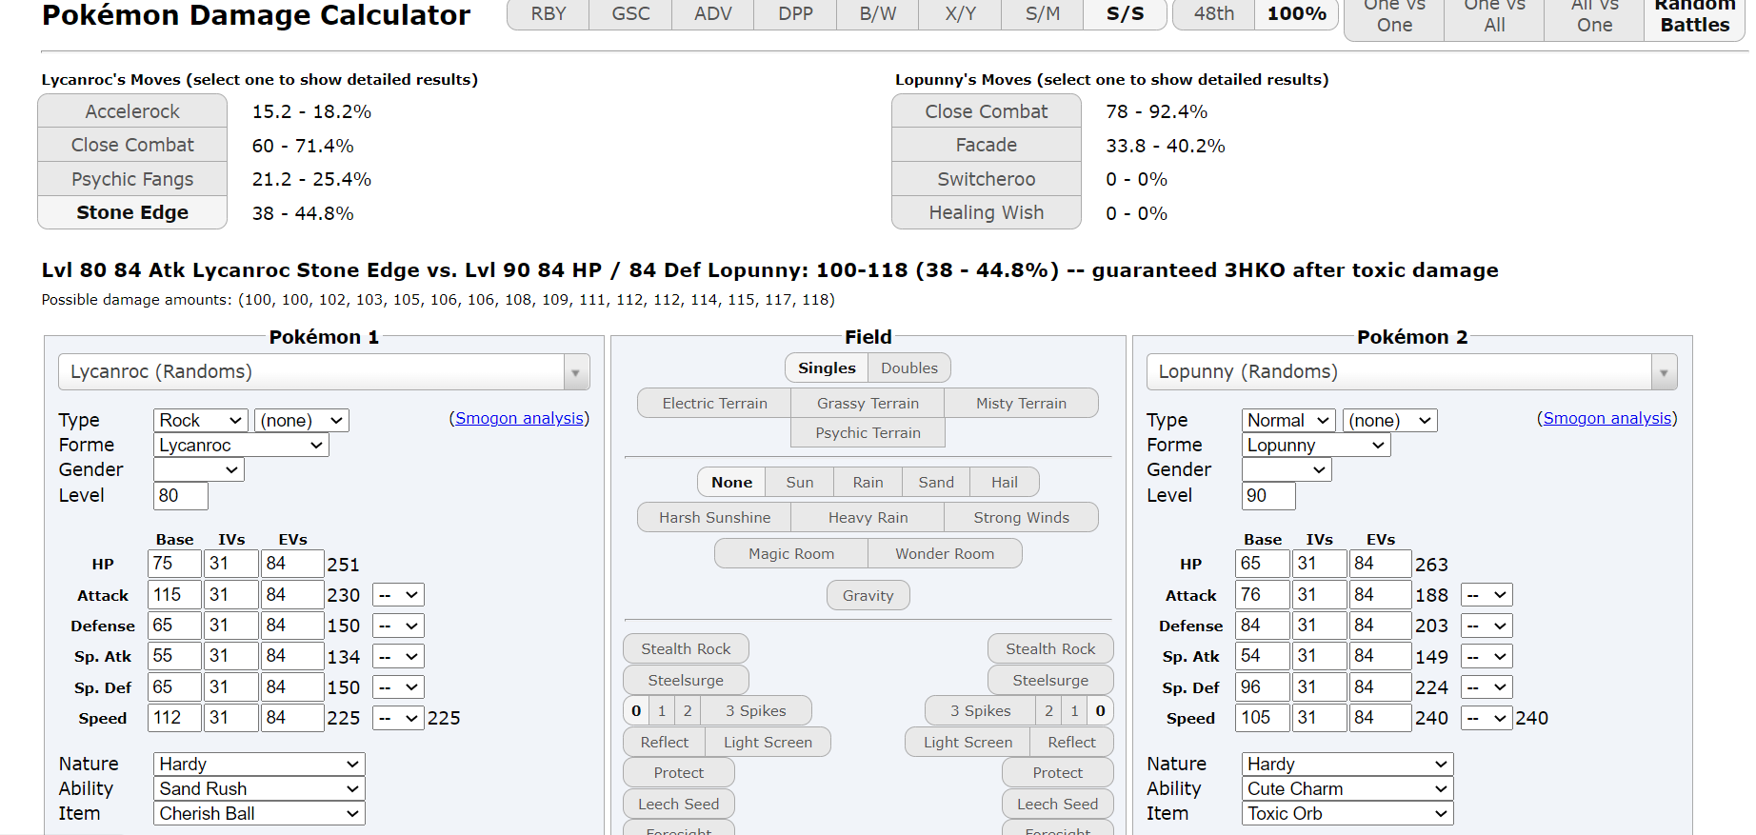Toggle Misty Terrain on the field

tap(1021, 403)
